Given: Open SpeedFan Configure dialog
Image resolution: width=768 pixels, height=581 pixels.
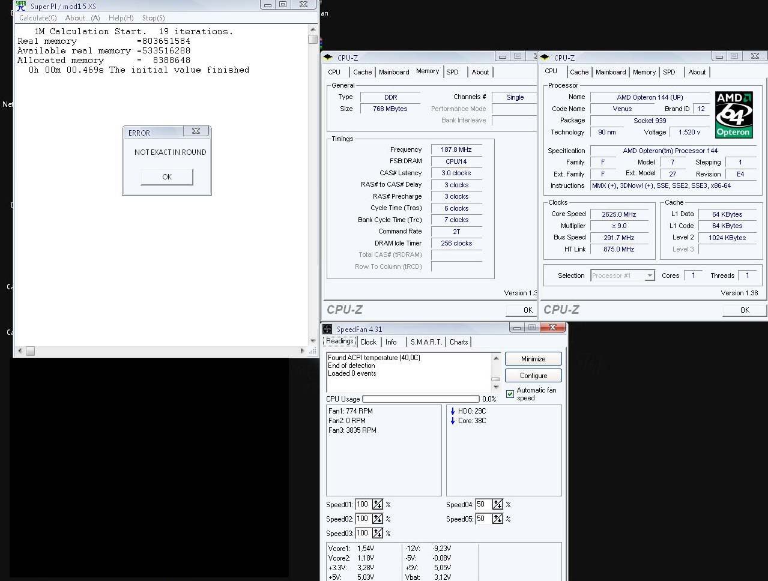Looking at the screenshot, I should pyautogui.click(x=533, y=376).
